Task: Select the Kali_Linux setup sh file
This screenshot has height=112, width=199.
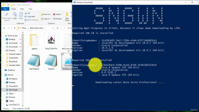Action: 67,43
